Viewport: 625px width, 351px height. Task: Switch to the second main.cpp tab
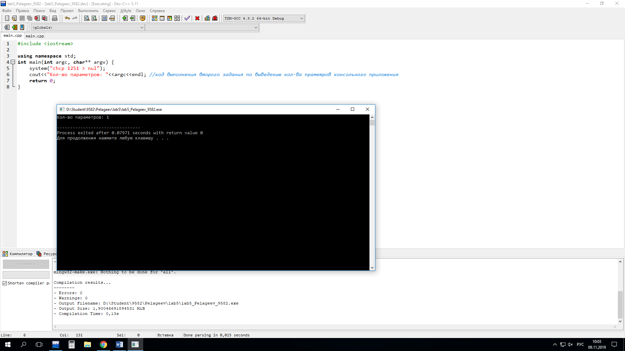(35, 36)
